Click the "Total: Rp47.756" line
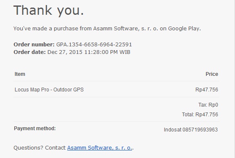The width and height of the screenshot is (235, 158). [200, 115]
